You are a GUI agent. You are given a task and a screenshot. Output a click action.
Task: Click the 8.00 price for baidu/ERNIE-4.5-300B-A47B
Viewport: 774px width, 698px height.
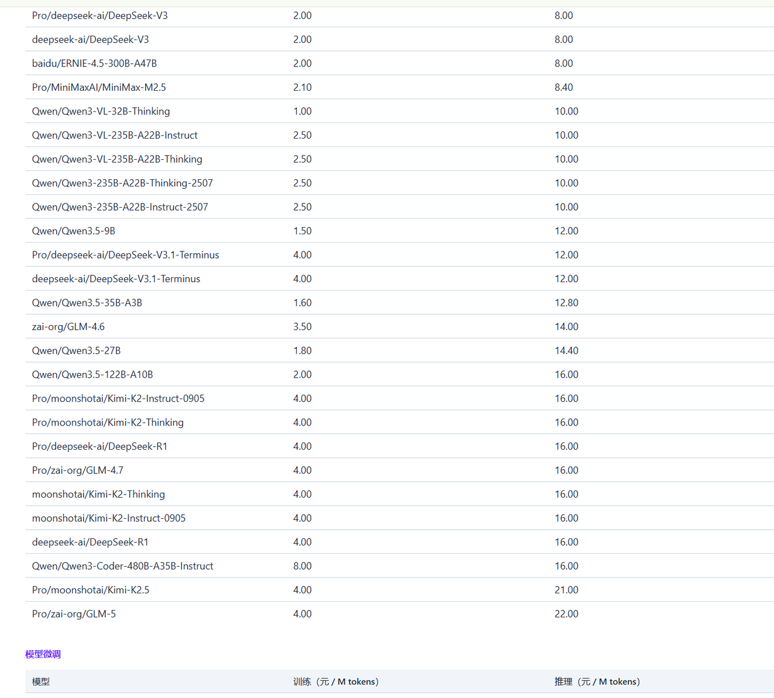pyautogui.click(x=564, y=63)
